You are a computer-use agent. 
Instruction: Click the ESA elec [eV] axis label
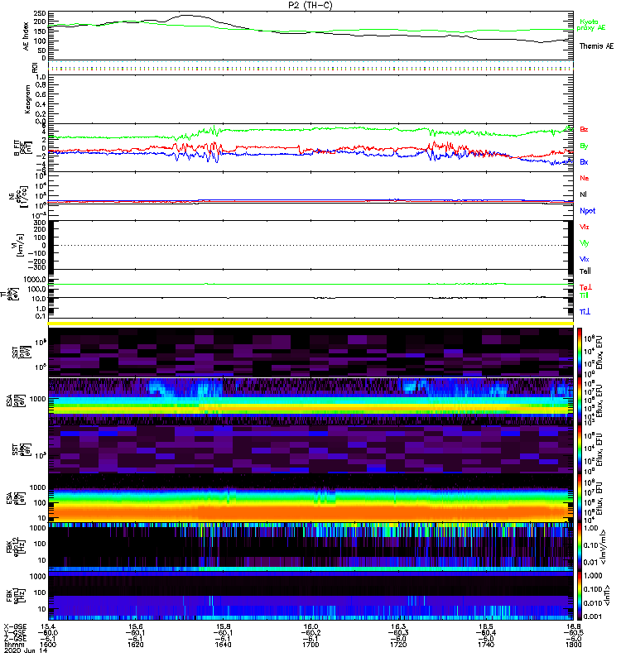click(15, 498)
